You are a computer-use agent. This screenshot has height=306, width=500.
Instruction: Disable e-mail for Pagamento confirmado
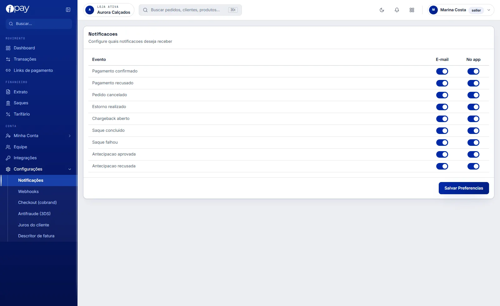(x=442, y=72)
